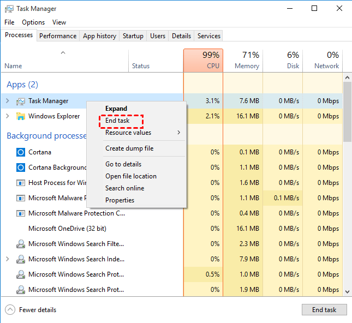
Task: Choose Expand in the context menu
Action: pos(116,109)
